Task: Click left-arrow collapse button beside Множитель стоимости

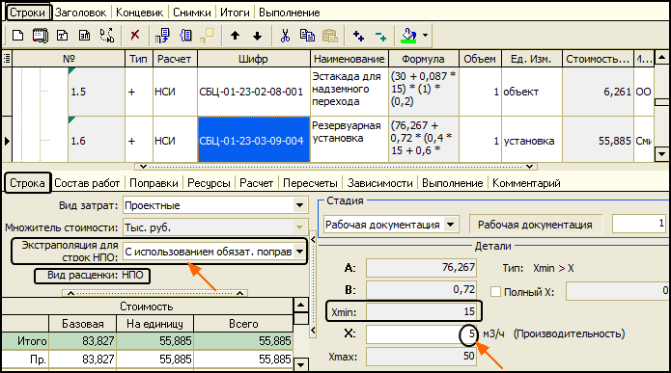Action: pyautogui.click(x=313, y=239)
